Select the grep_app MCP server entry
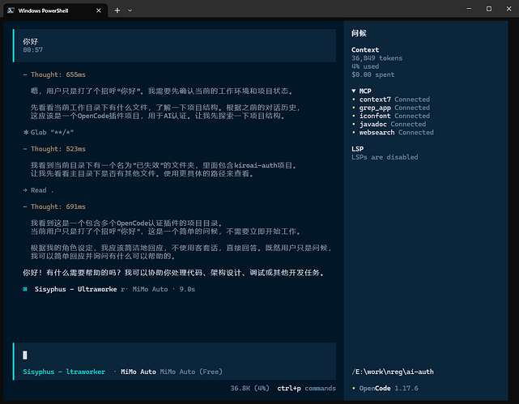 pyautogui.click(x=394, y=108)
